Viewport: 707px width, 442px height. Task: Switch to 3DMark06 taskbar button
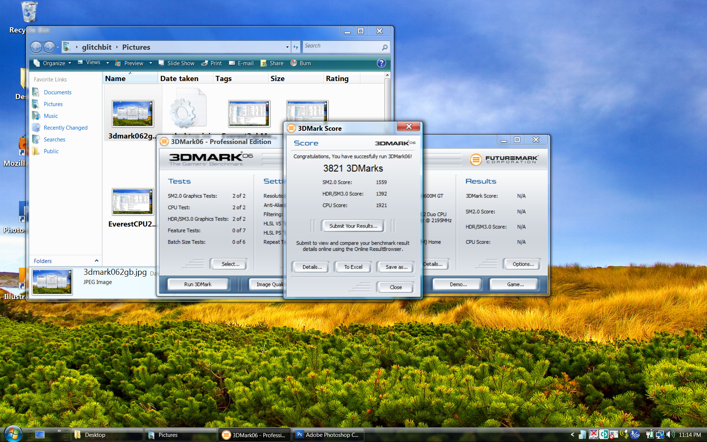(254, 435)
